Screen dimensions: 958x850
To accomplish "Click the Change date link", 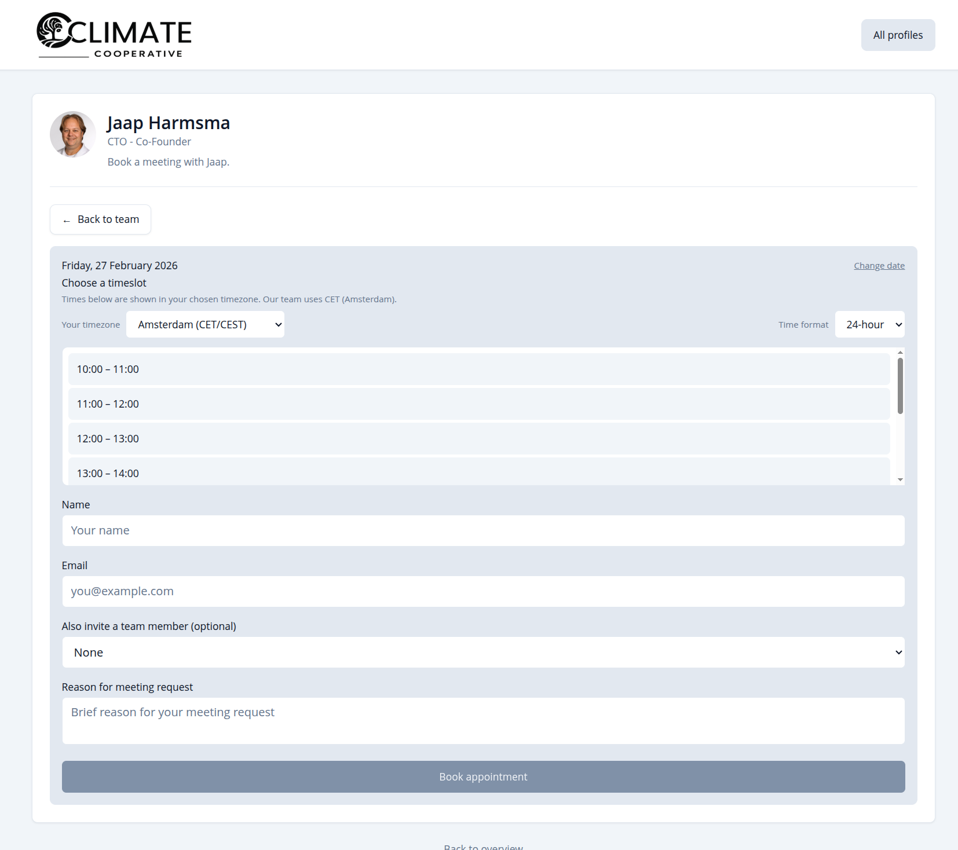I will (879, 266).
